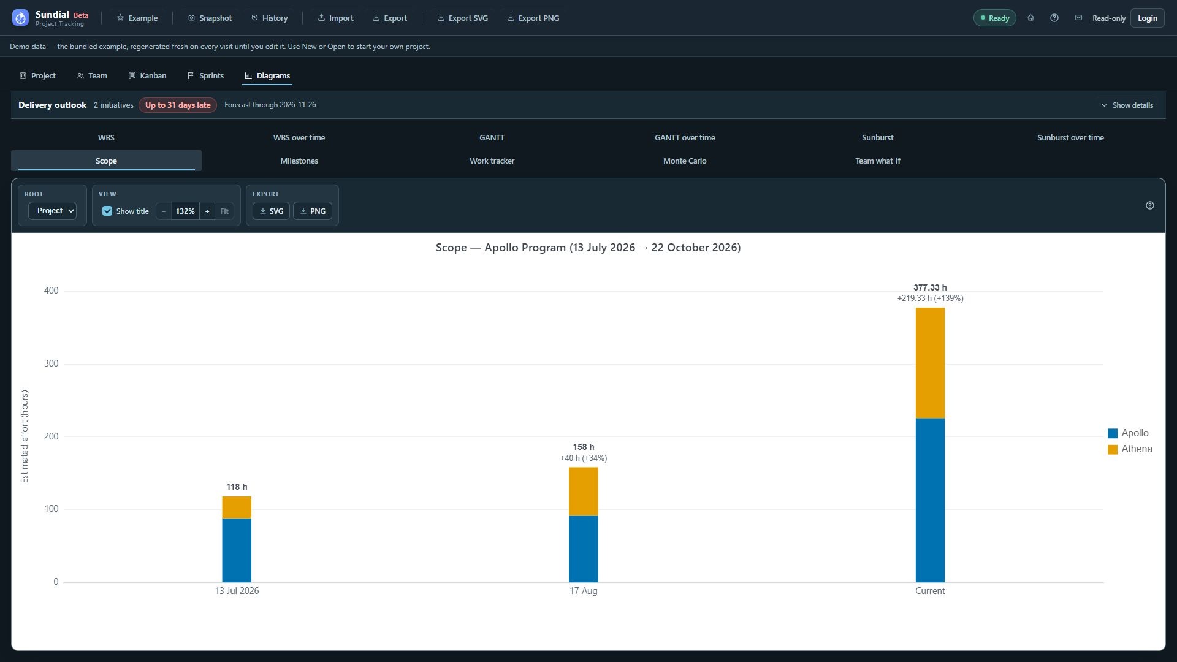Select the Team what-if diagram
The height and width of the screenshot is (662, 1177).
tap(877, 161)
